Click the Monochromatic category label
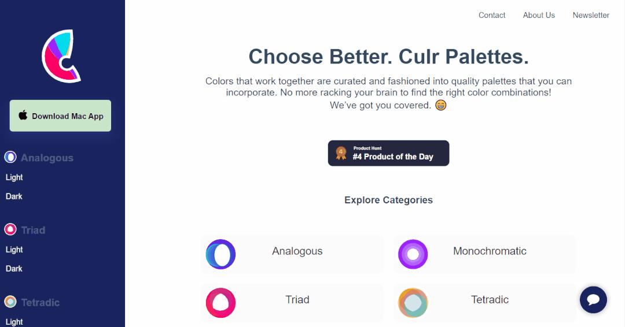This screenshot has height=327, width=625. 490,251
